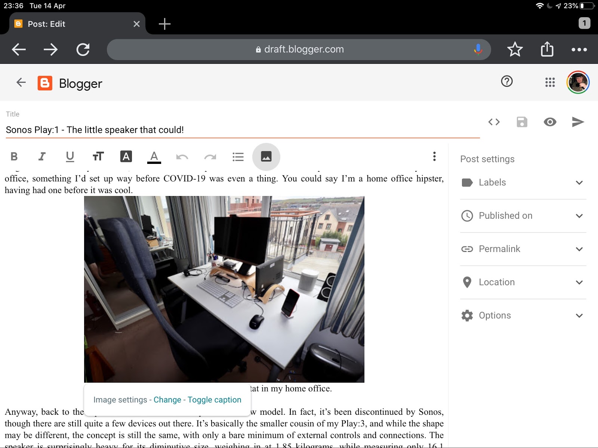Toggle underline text formatting
The image size is (598, 448).
(x=70, y=156)
